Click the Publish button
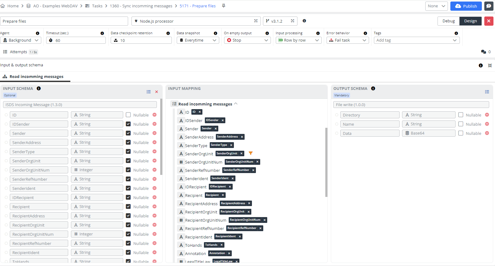The height and width of the screenshot is (266, 495). point(466,6)
